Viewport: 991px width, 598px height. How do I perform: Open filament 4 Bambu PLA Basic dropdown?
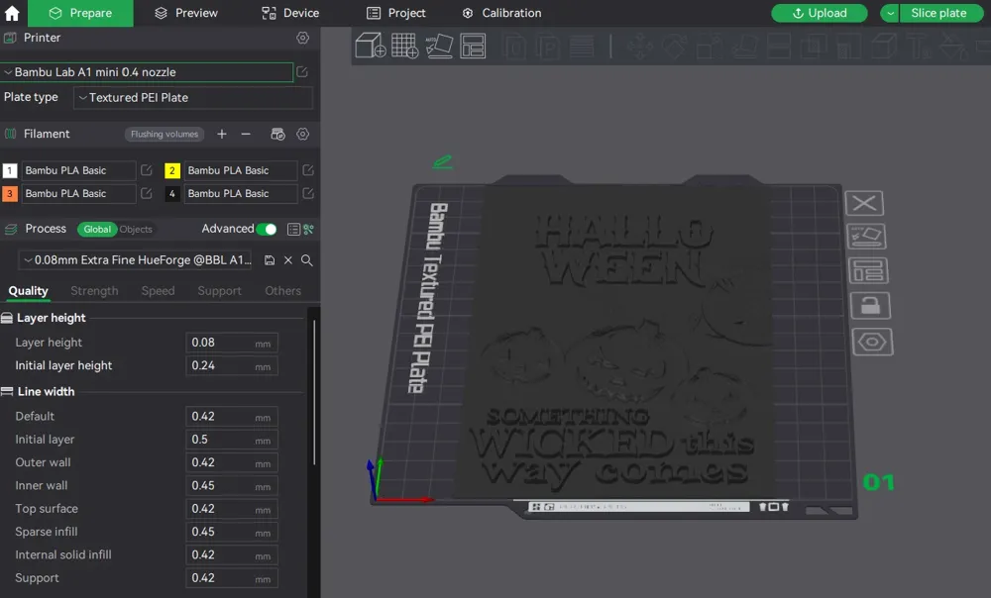[241, 193]
